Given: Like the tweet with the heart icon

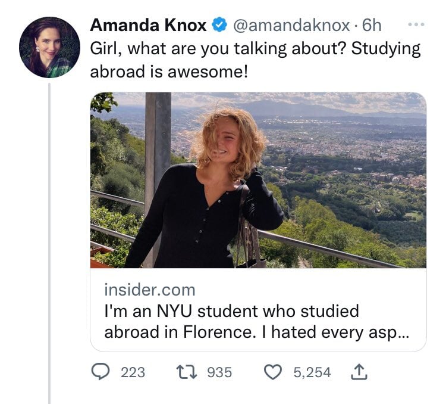Looking at the screenshot, I should tap(273, 372).
